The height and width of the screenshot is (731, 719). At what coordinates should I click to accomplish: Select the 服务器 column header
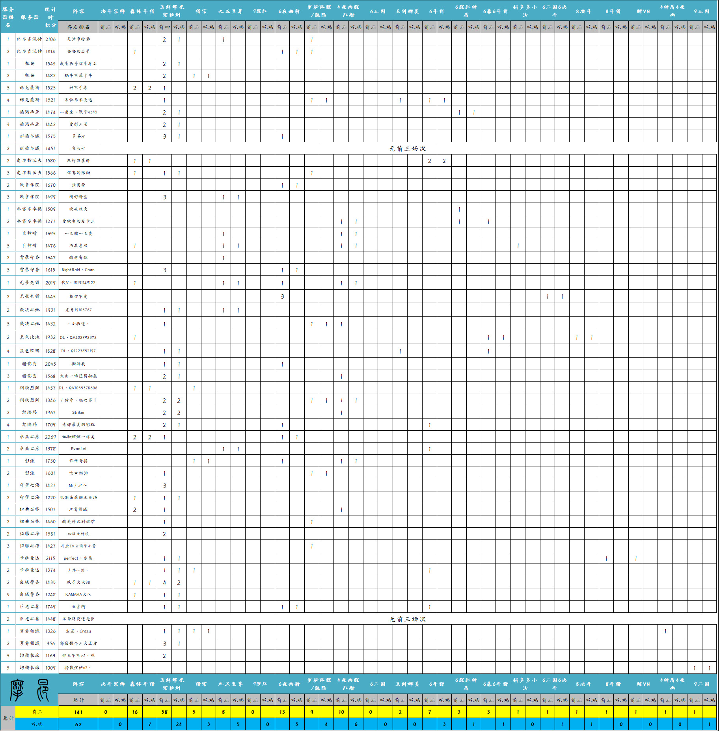[30, 17]
